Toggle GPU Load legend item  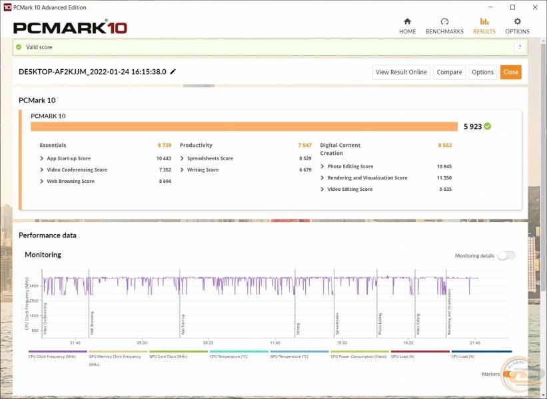(x=420, y=354)
